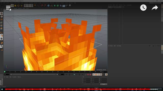Play the animation forward
Screen dimensions: 163x91
pyautogui.click(x=74, y=75)
